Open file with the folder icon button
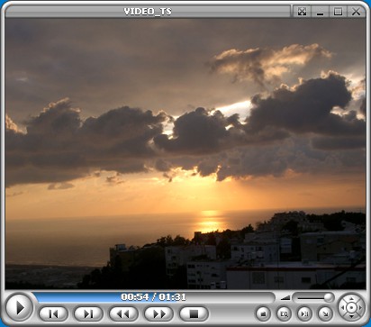 (x=263, y=314)
